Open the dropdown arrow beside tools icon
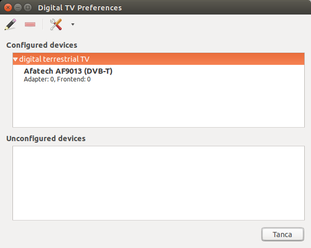 (73, 24)
